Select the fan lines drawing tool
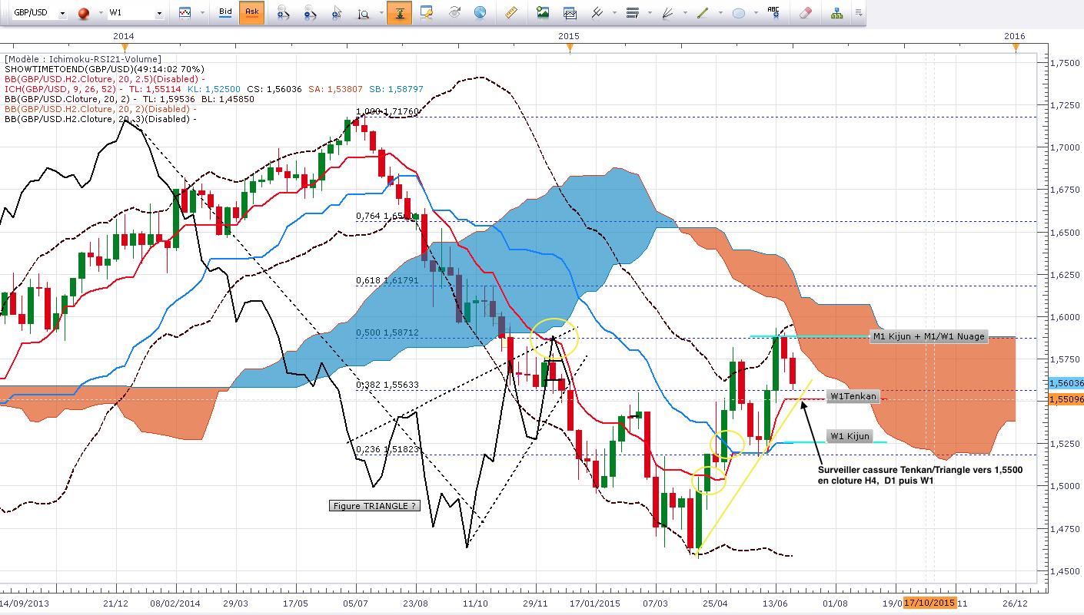This screenshot has width=1084, height=615. [669, 13]
